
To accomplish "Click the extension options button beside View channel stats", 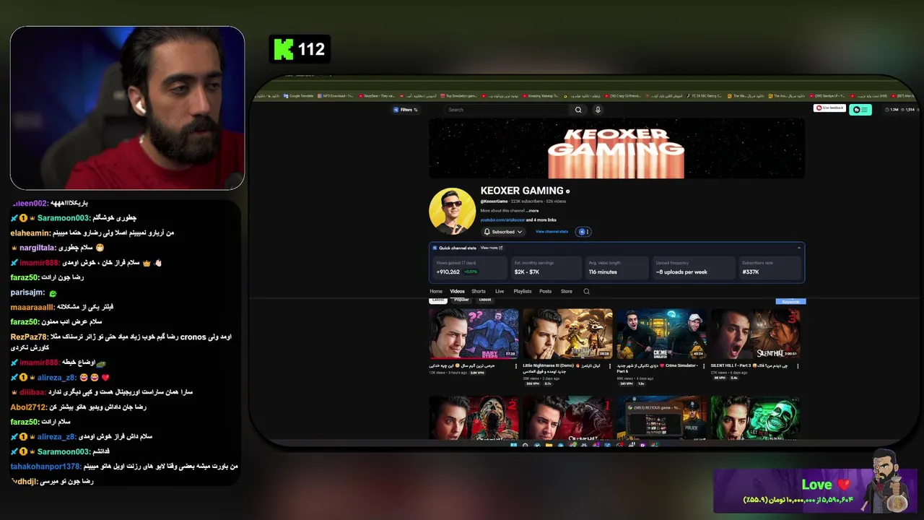I will pos(584,232).
